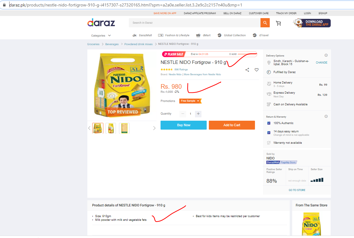Open Nestle Nido brand link
The image size is (354, 238).
pyautogui.click(x=175, y=74)
